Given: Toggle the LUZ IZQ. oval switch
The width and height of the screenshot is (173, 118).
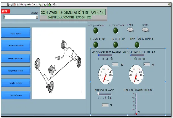Looking at the screenshot, I should pyautogui.click(x=130, y=30).
